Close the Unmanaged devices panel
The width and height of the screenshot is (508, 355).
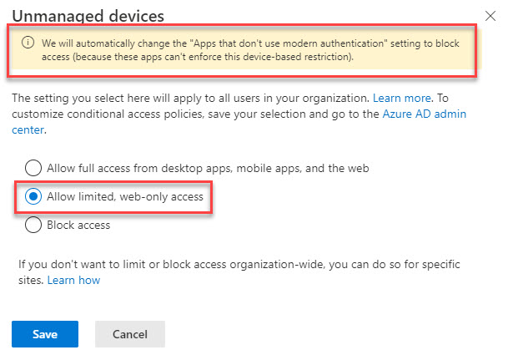(490, 16)
